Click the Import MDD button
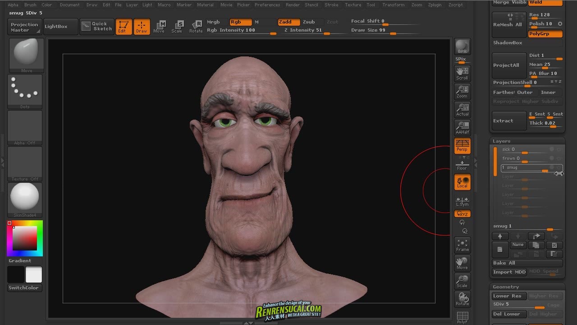Image resolution: width=577 pixels, height=325 pixels. pos(509,272)
